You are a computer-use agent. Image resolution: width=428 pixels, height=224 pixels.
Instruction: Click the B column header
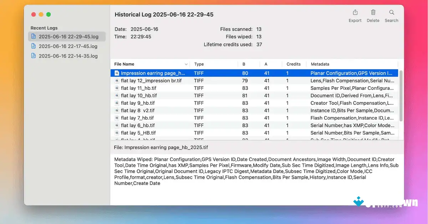click(x=244, y=64)
